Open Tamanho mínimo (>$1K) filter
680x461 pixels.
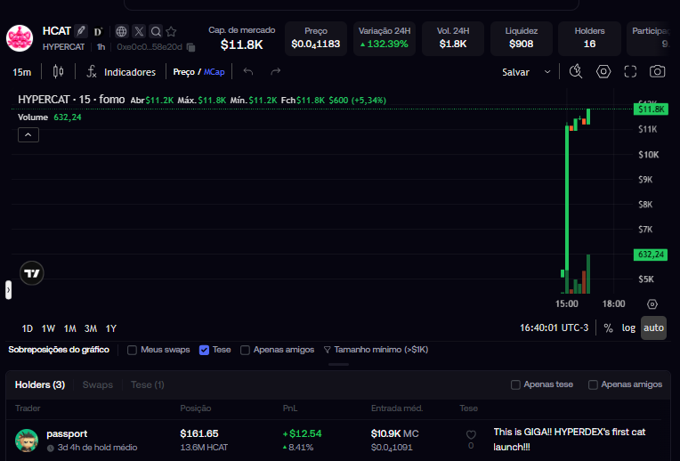[376, 350]
